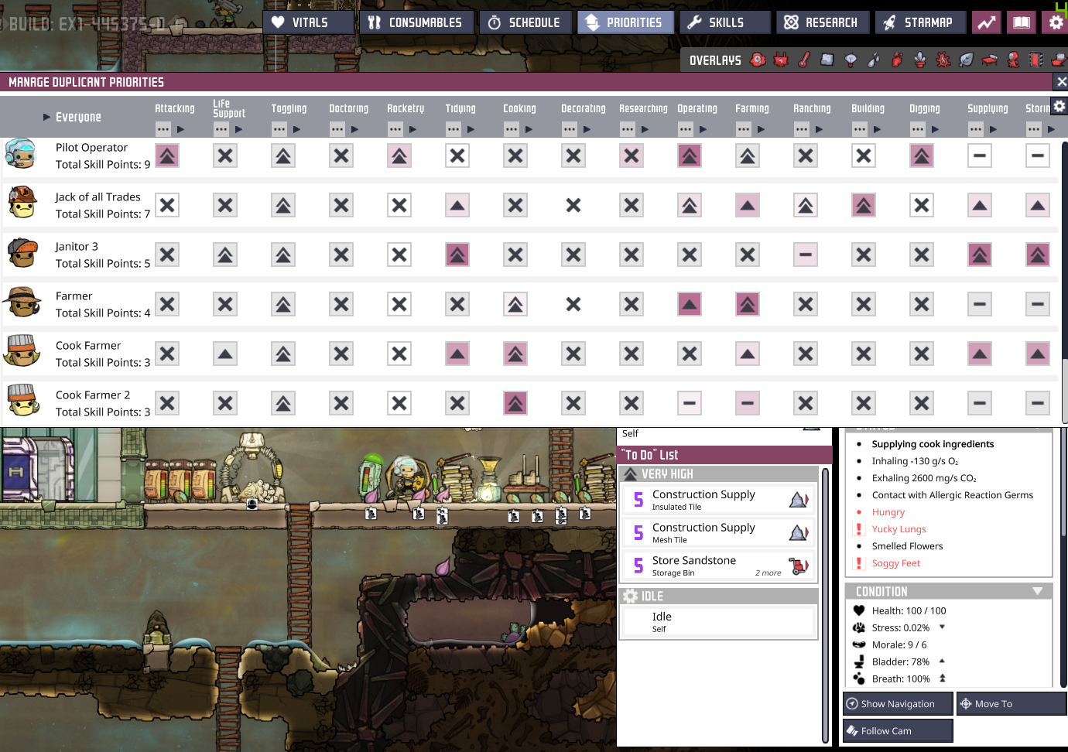Open the Attacking column options menu
The height and width of the screenshot is (752, 1068).
163,129
